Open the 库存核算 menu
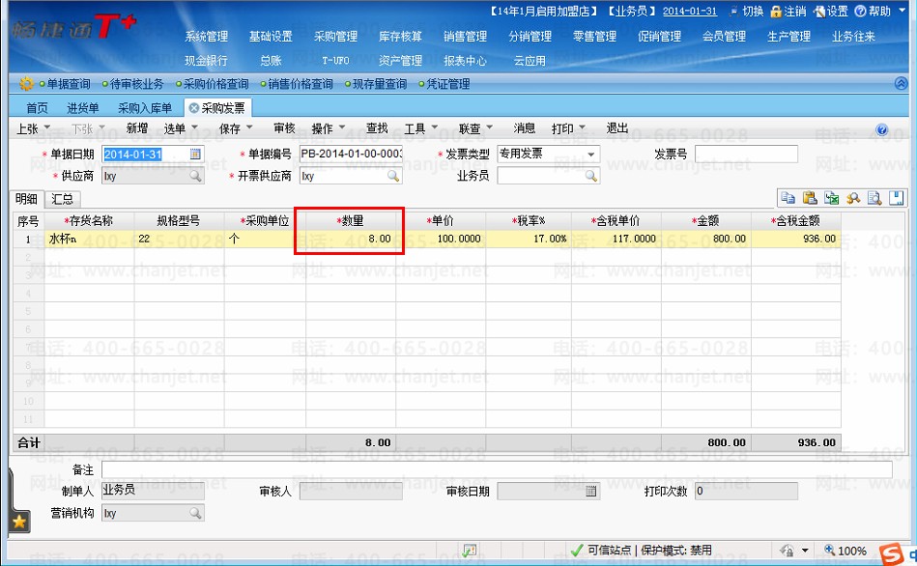The height and width of the screenshot is (566, 917). [401, 37]
